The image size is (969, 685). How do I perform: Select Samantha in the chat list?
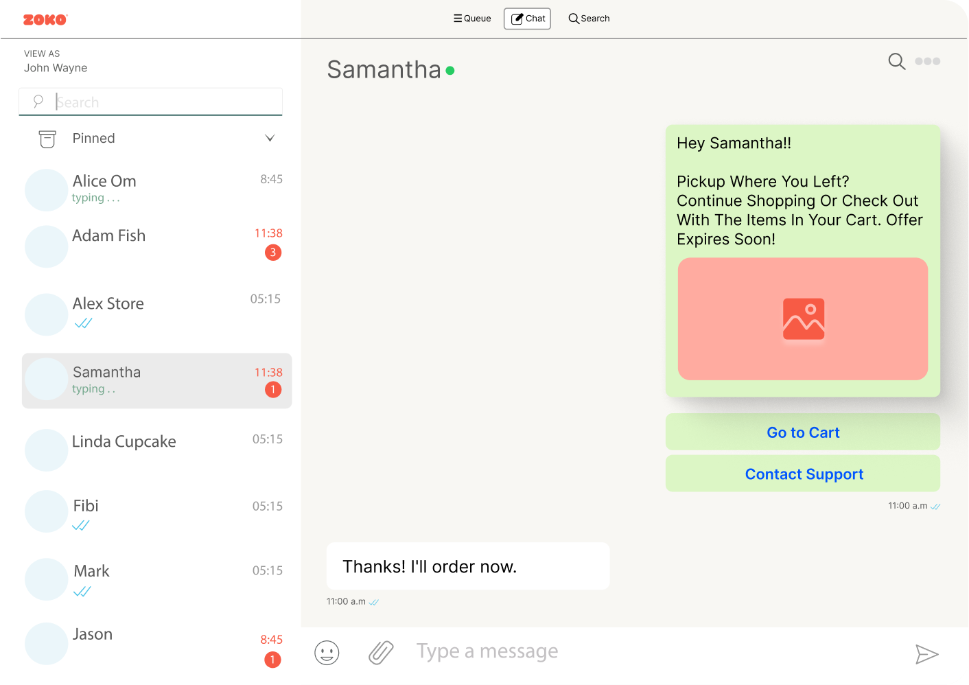coord(156,381)
